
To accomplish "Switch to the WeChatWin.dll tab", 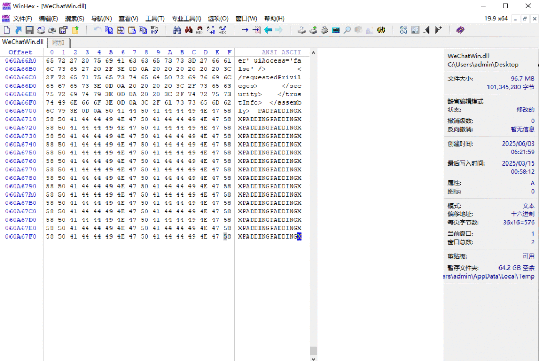I will tap(23, 42).
